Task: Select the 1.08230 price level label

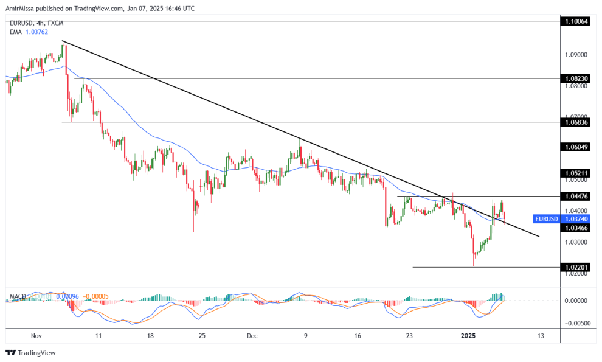Action: coord(575,78)
